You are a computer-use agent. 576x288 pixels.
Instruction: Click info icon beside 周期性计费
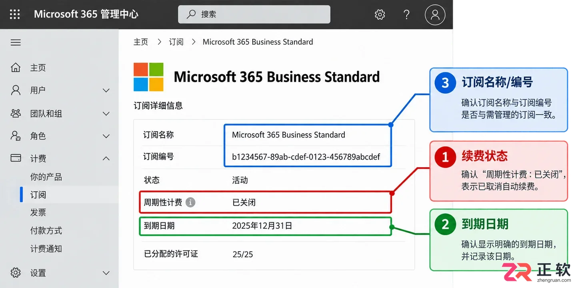190,202
